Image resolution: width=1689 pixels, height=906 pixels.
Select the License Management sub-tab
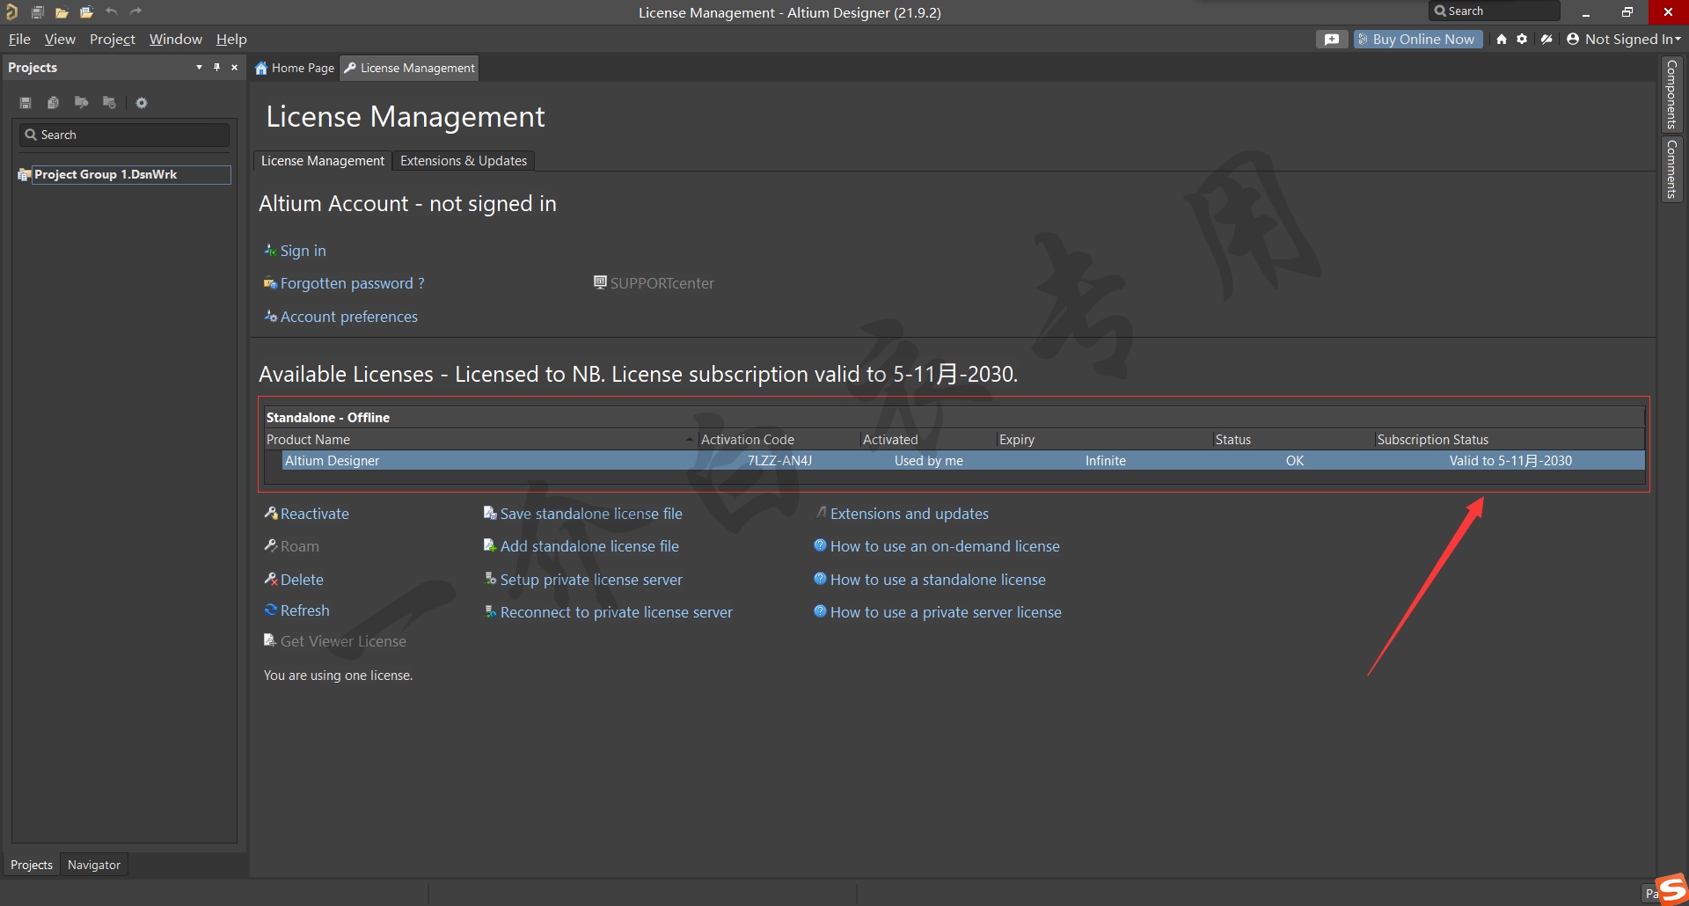click(x=323, y=161)
